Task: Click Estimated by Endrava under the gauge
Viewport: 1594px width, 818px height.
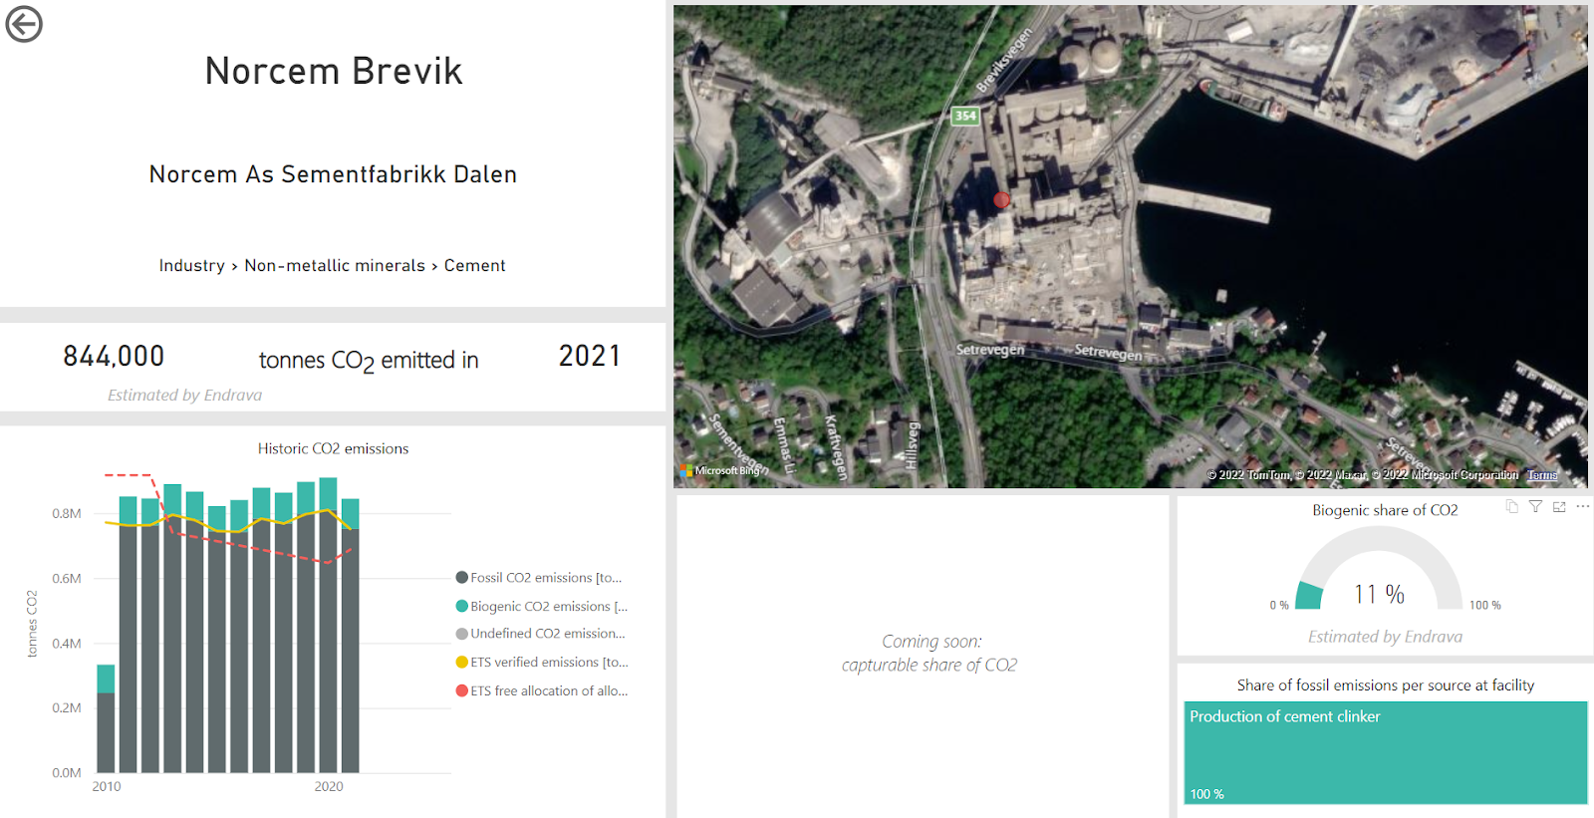Action: 1385,638
